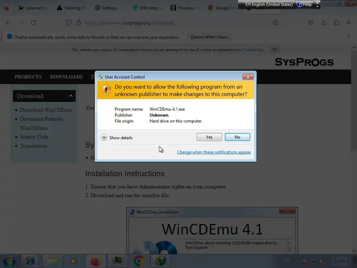Screen dimensions: 357x268
Task: Open Download WinCDEmu sidebar link
Action: point(46,110)
